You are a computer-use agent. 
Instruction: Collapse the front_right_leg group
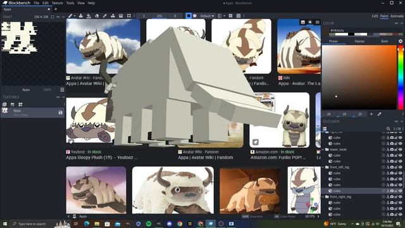pos(323,197)
